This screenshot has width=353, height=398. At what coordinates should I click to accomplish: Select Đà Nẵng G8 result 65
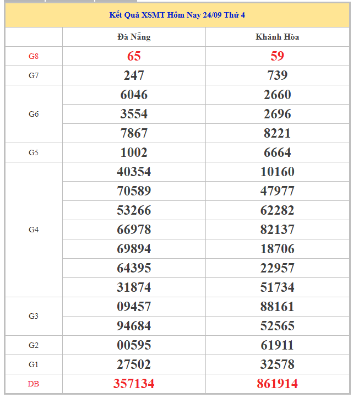134,56
